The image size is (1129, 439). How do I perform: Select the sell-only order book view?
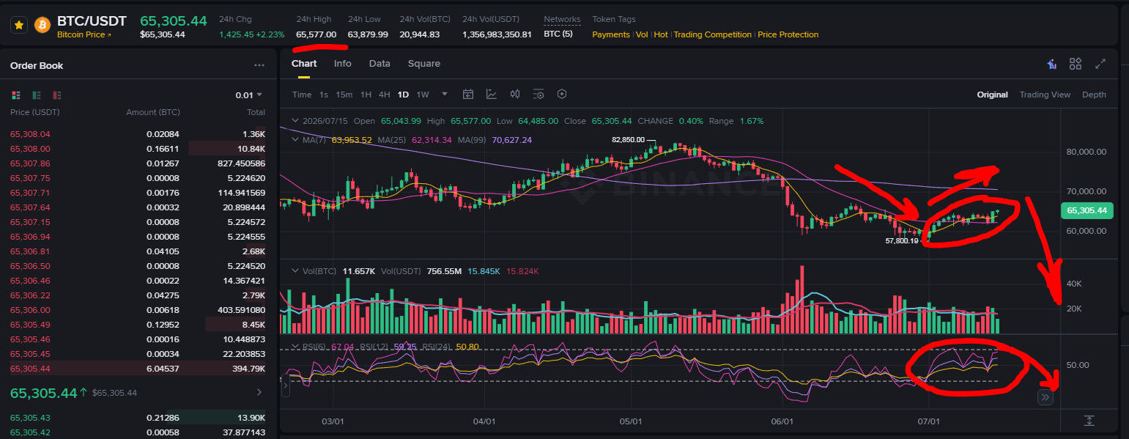click(x=57, y=95)
